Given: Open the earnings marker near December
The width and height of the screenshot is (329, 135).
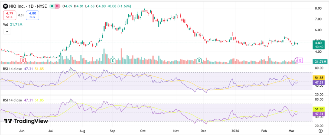Looking at the screenshot, I should pos(199,60).
